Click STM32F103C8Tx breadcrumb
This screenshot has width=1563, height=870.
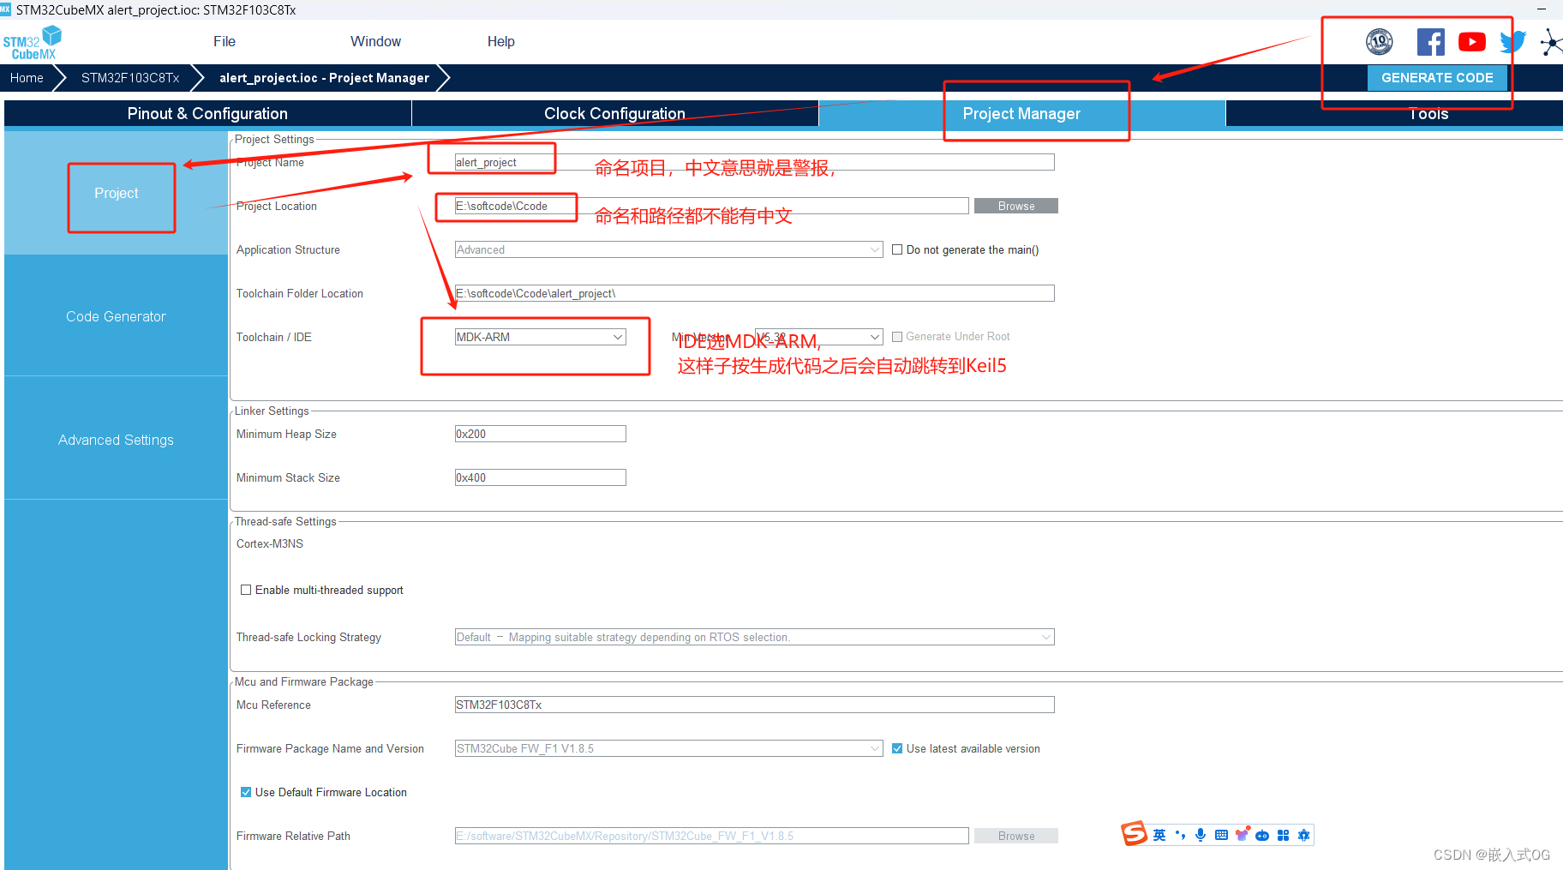point(130,77)
